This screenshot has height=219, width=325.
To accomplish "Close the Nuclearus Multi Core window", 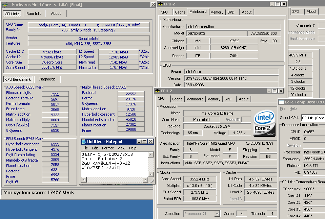I will click(153, 4).
